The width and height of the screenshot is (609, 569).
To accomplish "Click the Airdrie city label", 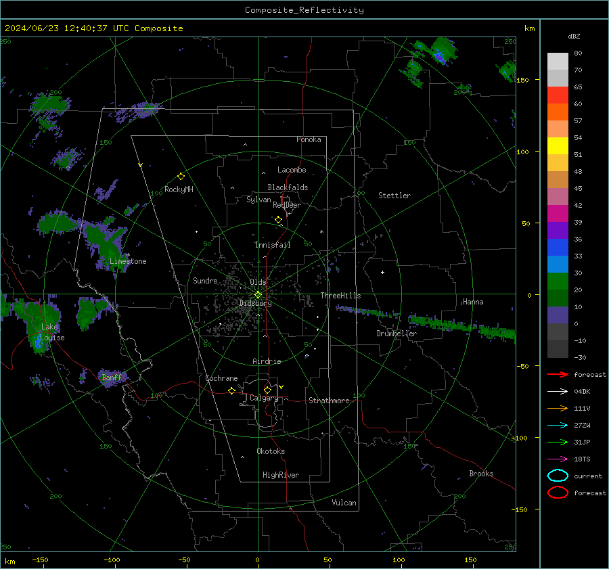I will point(267,361).
